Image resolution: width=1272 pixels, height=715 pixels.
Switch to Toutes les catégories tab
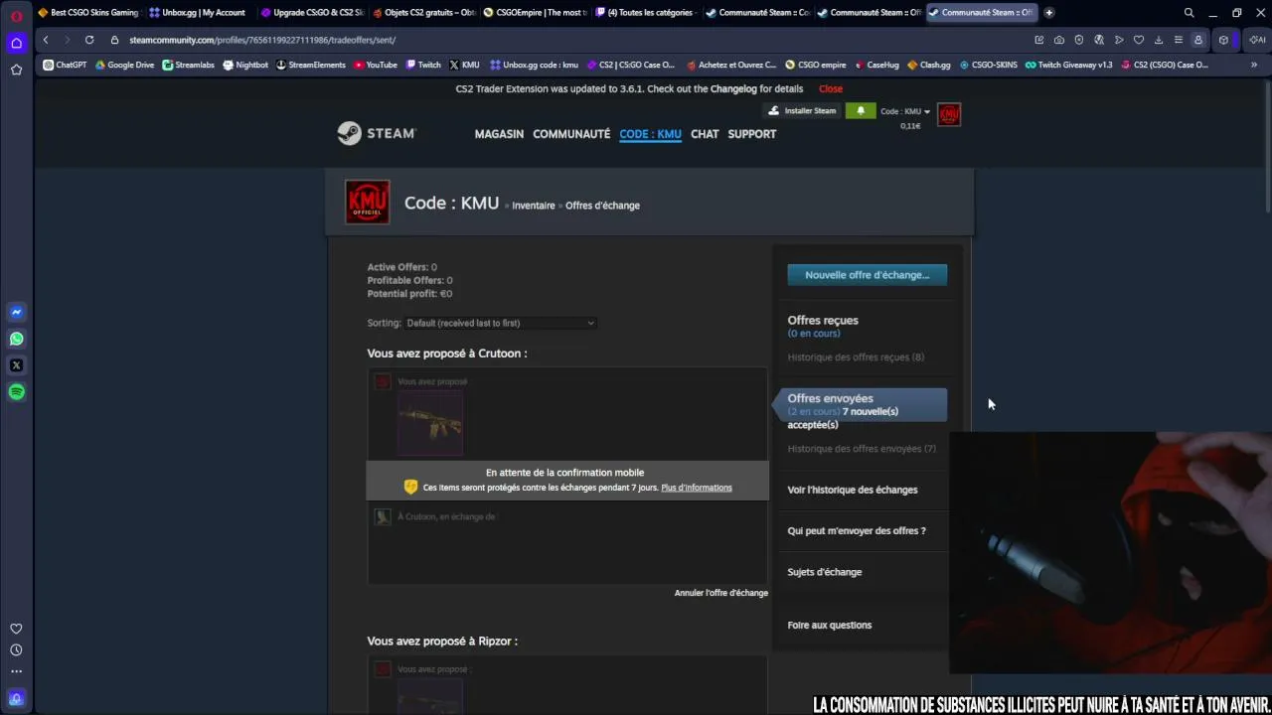coord(647,13)
